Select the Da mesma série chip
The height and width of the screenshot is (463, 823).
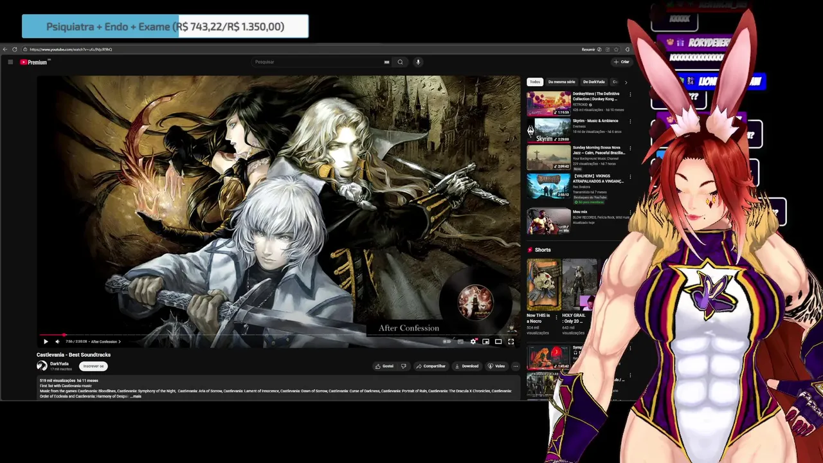561,82
